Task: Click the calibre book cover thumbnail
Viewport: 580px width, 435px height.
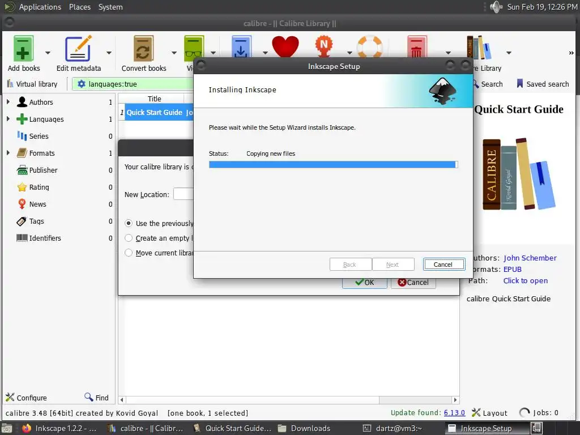Action: tap(519, 173)
